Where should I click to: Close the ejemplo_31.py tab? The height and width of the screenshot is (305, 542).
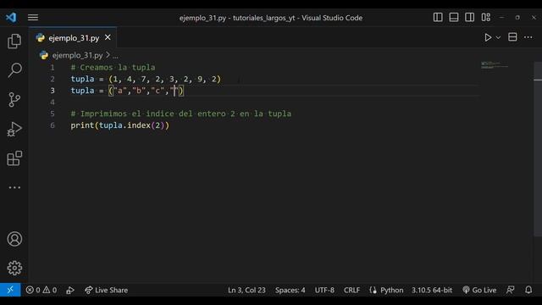click(x=108, y=37)
